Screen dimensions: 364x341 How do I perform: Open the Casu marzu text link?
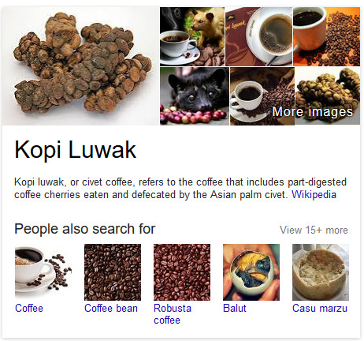tap(320, 308)
